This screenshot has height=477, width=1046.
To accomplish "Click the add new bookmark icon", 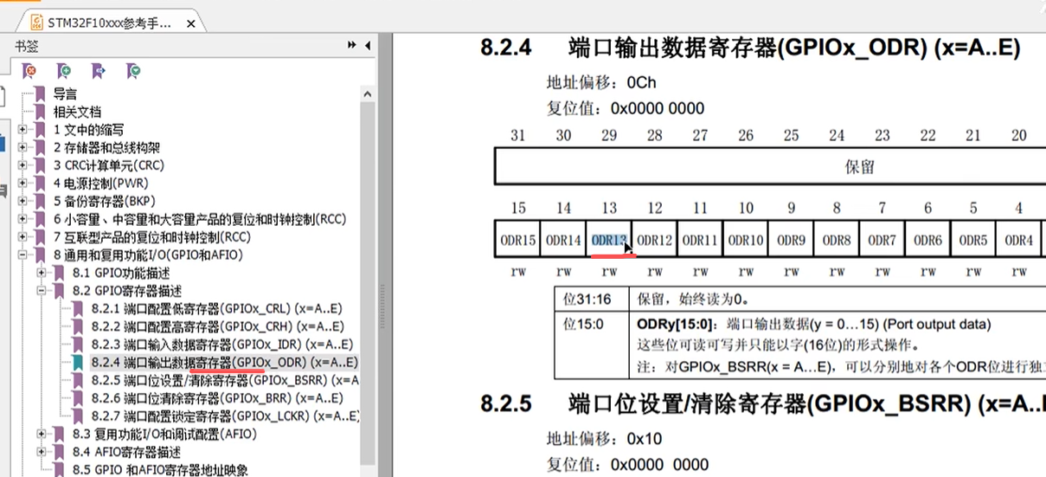I will tap(64, 71).
